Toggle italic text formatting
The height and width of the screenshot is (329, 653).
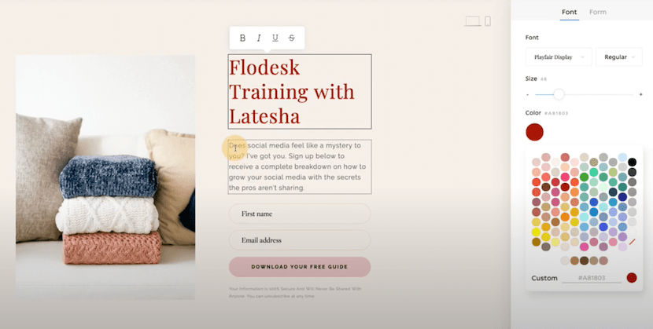tap(259, 38)
